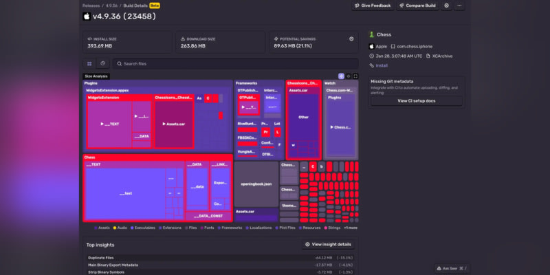Click View insight details button
Image resolution: width=550 pixels, height=275 pixels.
tap(329, 245)
